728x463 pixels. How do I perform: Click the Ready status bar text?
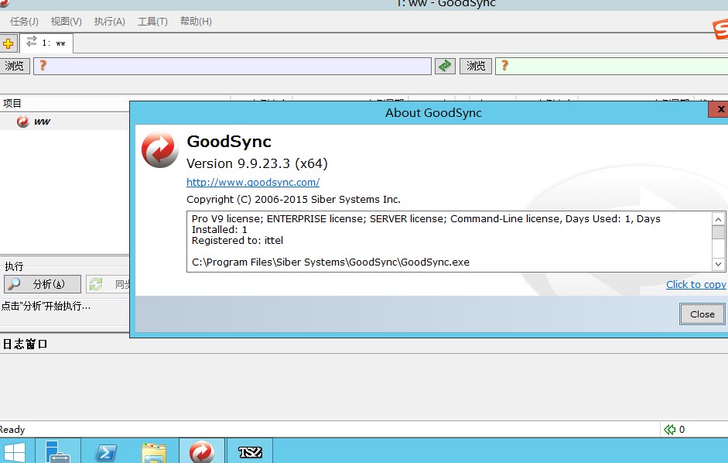[x=12, y=430]
